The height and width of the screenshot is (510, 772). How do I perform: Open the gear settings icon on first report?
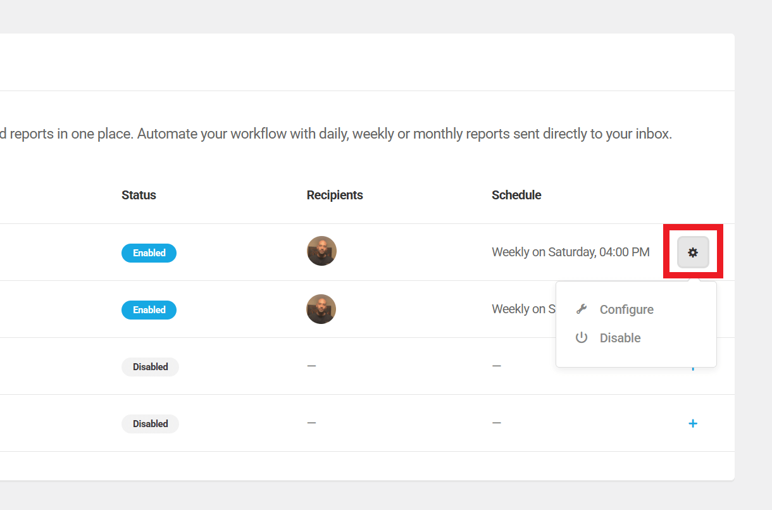(x=693, y=251)
